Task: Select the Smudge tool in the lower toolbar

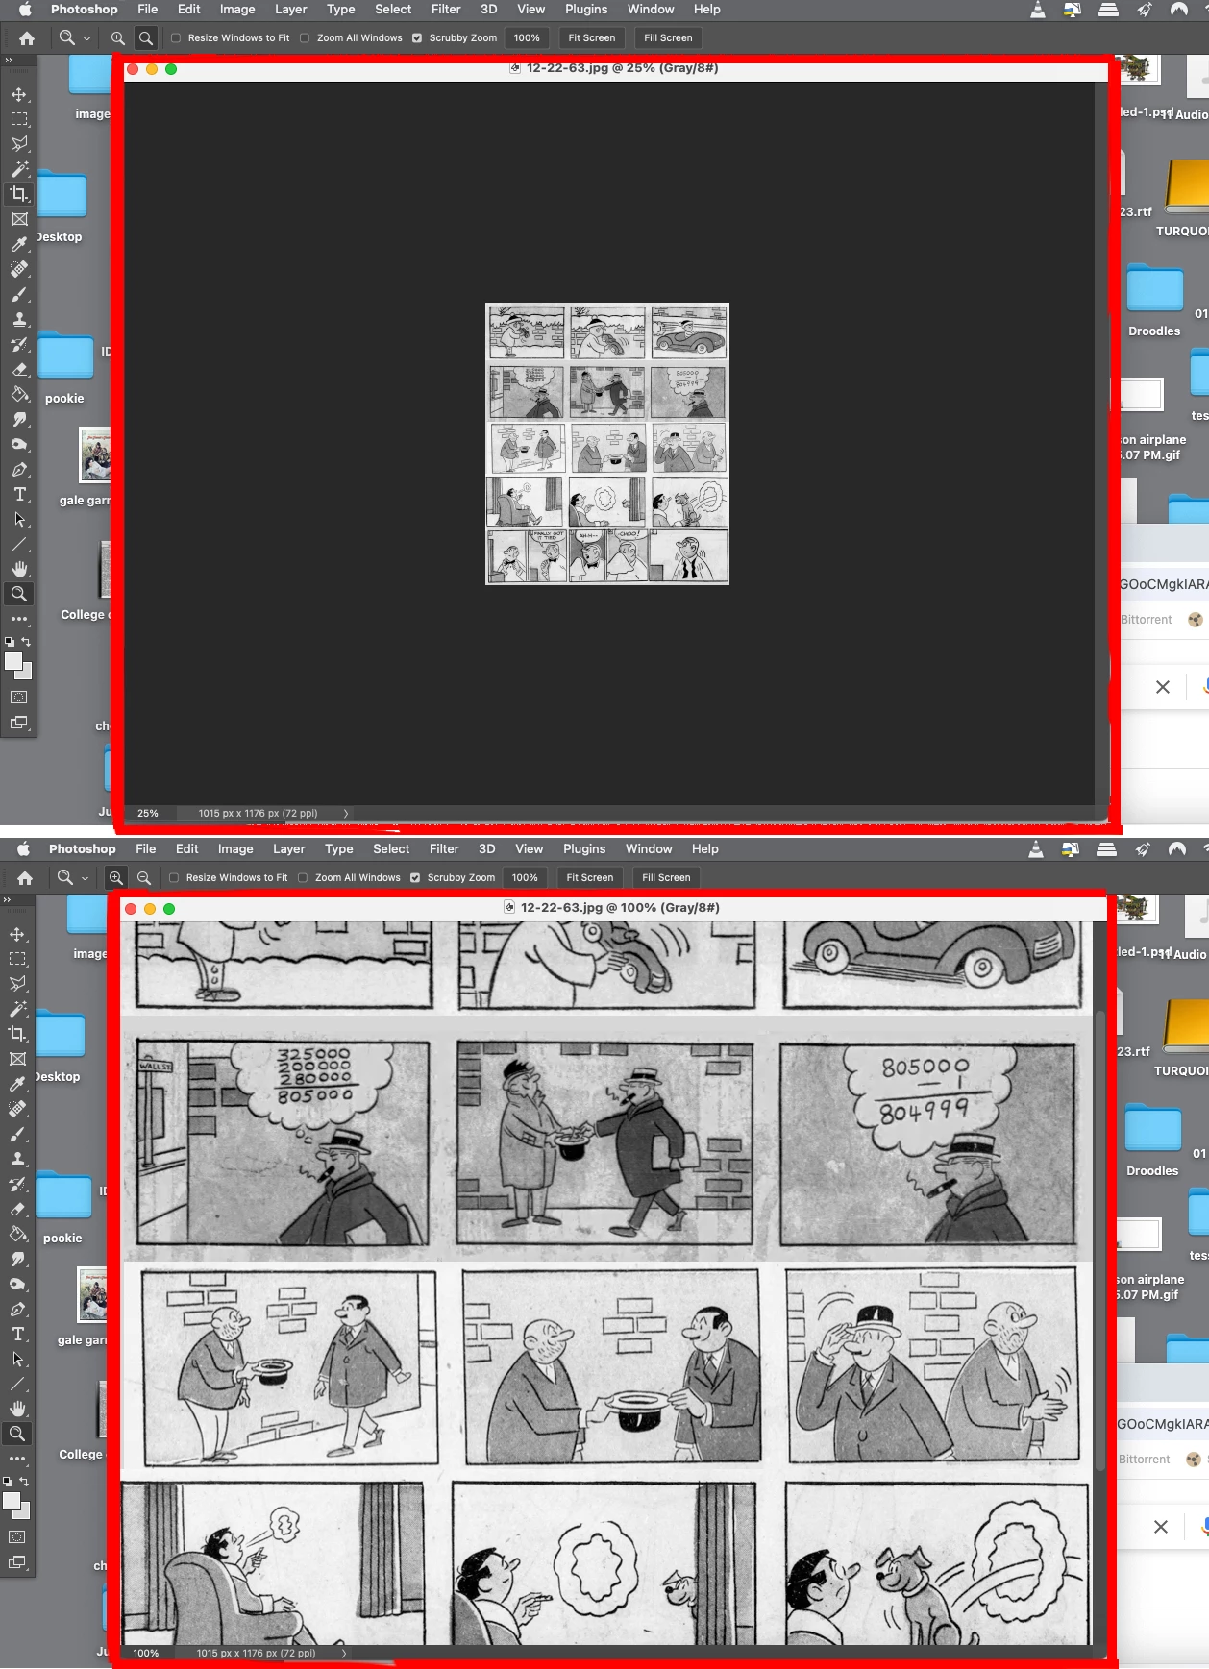Action: [17, 1259]
